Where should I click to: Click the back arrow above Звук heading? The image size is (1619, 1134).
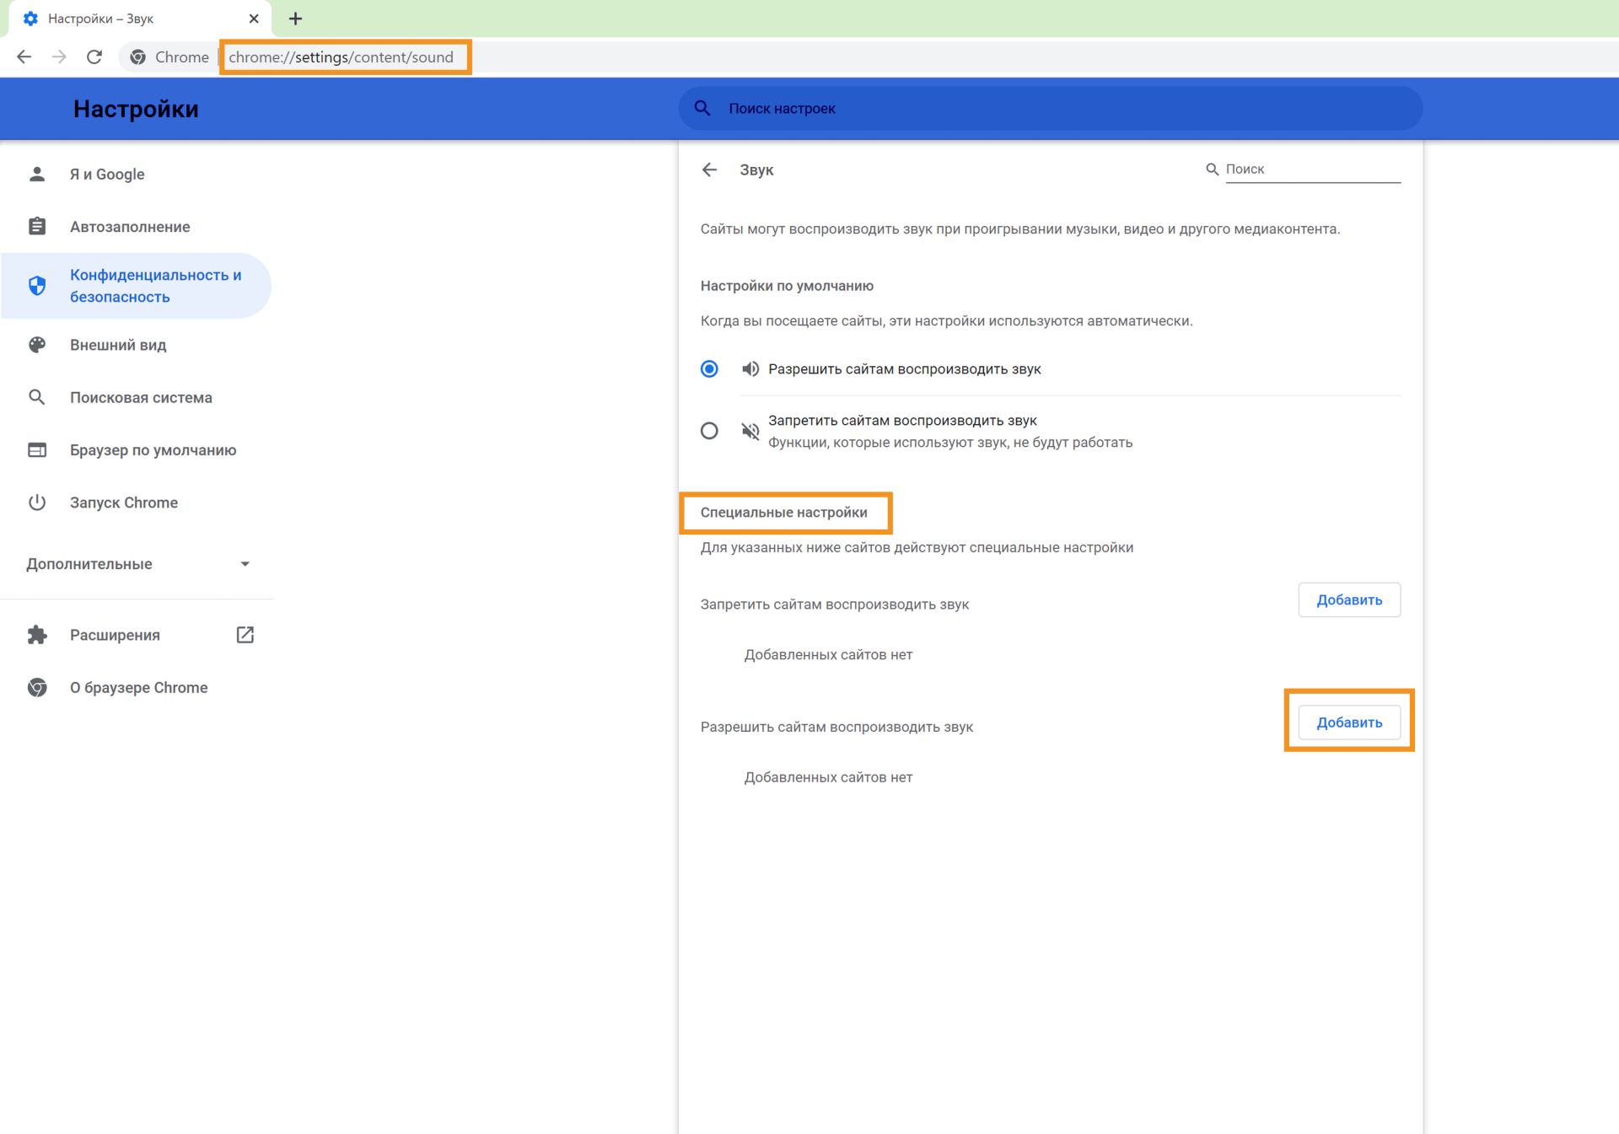(711, 169)
